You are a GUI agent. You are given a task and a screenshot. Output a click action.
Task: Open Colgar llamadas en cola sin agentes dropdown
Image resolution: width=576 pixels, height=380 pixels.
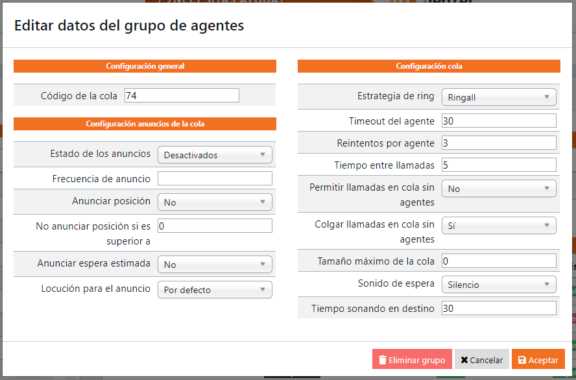pos(499,226)
